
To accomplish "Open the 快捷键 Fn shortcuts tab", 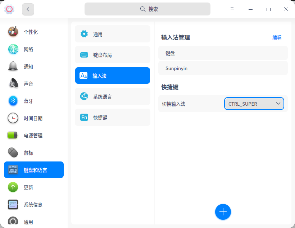I will (x=112, y=118).
